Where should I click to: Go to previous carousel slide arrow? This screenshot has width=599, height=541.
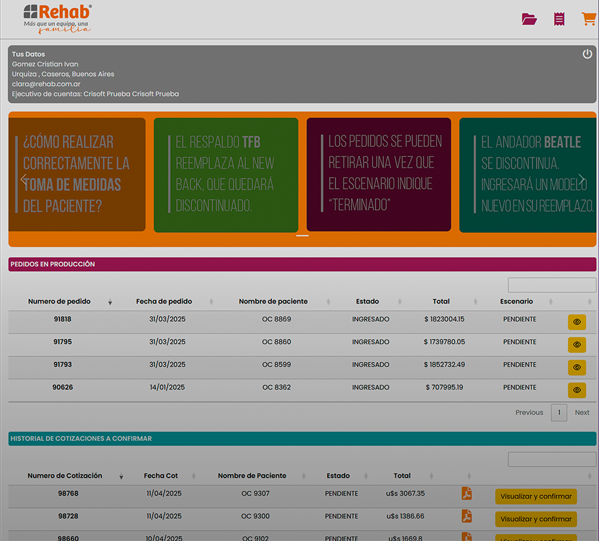coord(24,179)
